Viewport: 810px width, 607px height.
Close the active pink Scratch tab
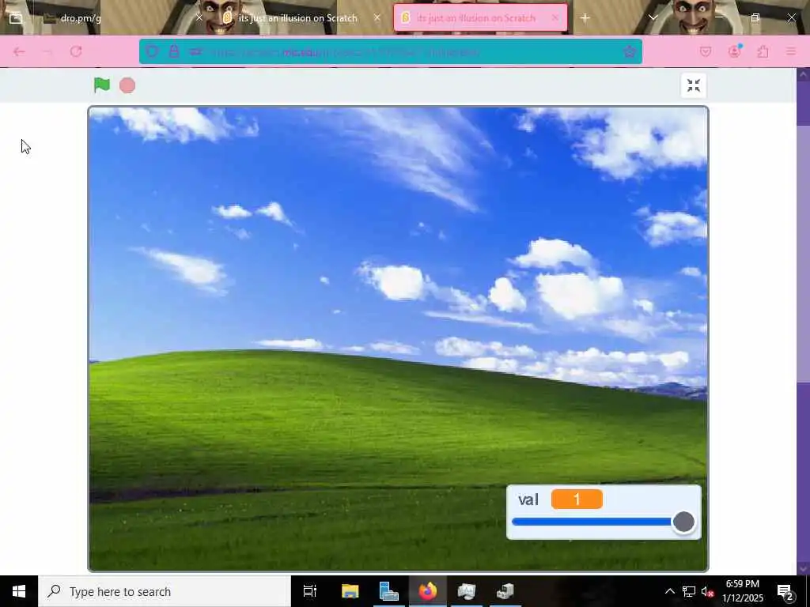pos(555,18)
